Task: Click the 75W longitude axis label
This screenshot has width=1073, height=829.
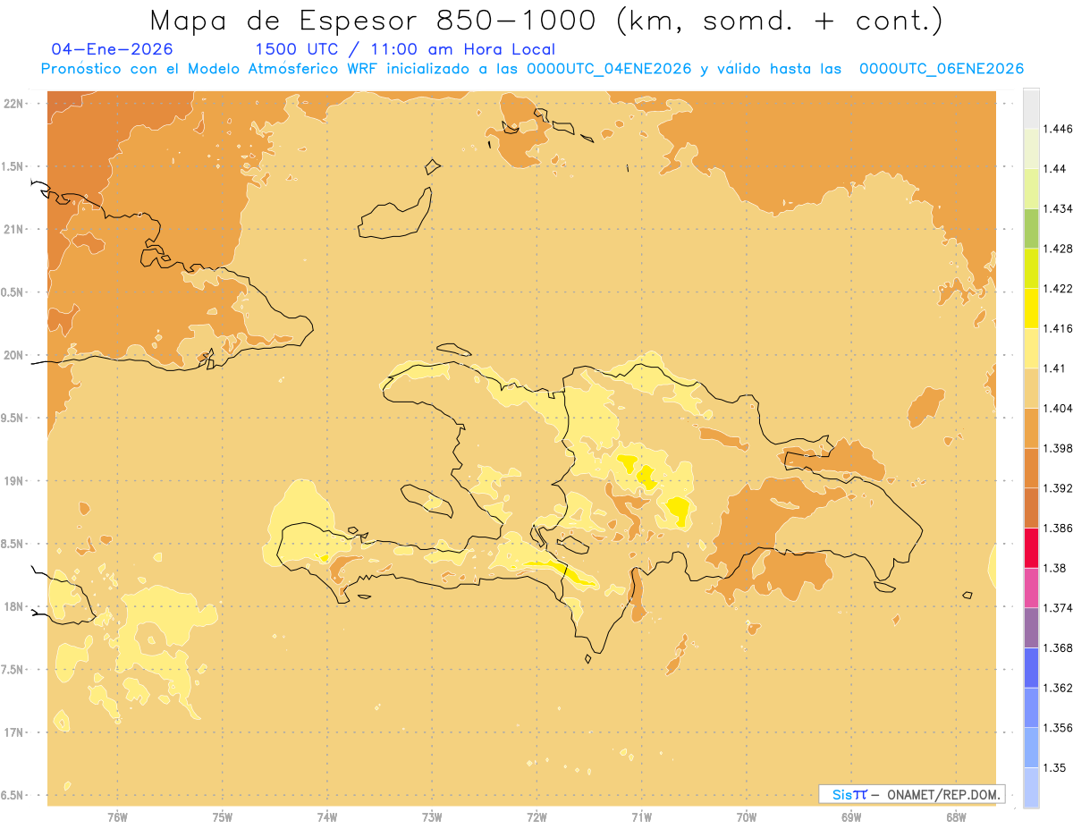Action: pos(222,817)
